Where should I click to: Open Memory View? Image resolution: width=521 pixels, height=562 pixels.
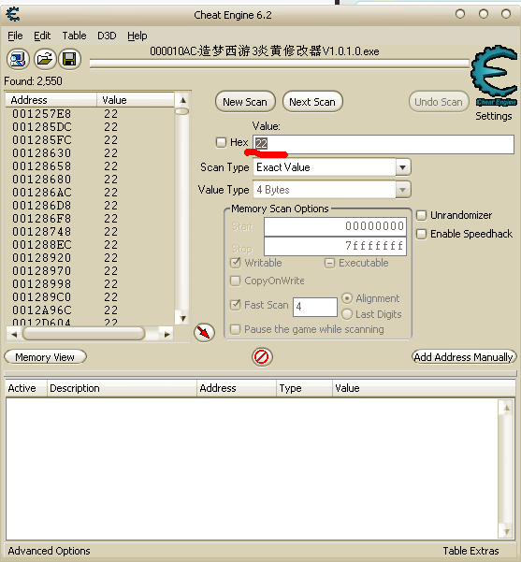[45, 357]
